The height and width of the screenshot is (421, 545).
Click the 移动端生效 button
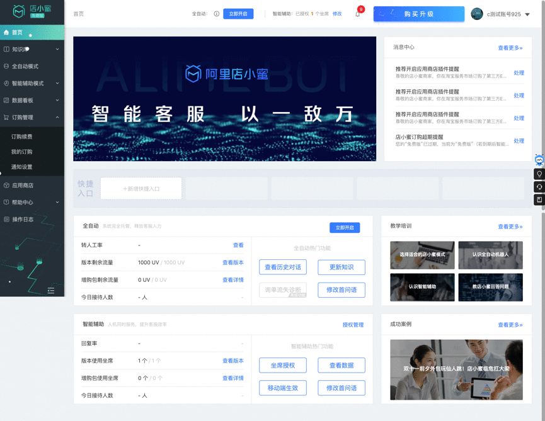coord(283,388)
